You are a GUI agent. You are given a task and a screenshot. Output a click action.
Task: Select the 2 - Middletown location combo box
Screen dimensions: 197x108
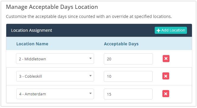click(55, 59)
